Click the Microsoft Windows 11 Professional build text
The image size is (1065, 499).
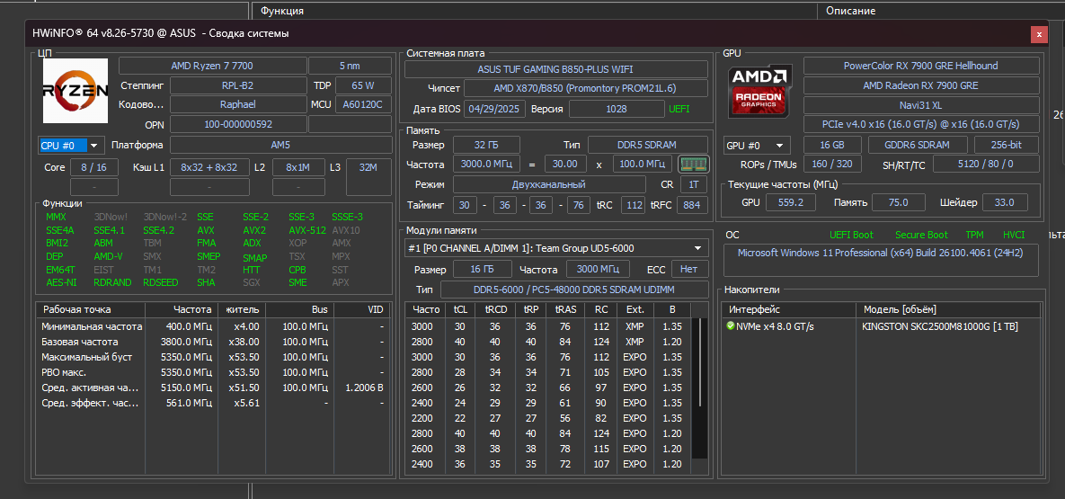880,253
